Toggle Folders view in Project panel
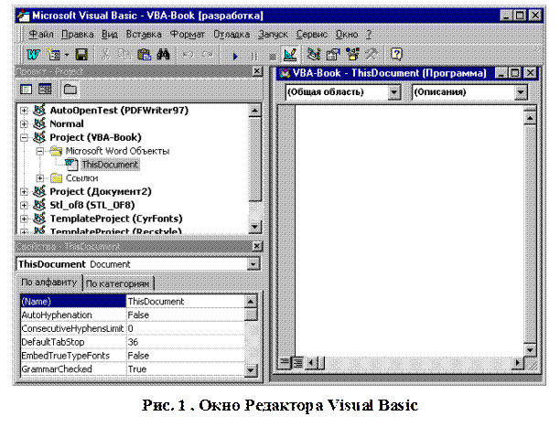 70,90
